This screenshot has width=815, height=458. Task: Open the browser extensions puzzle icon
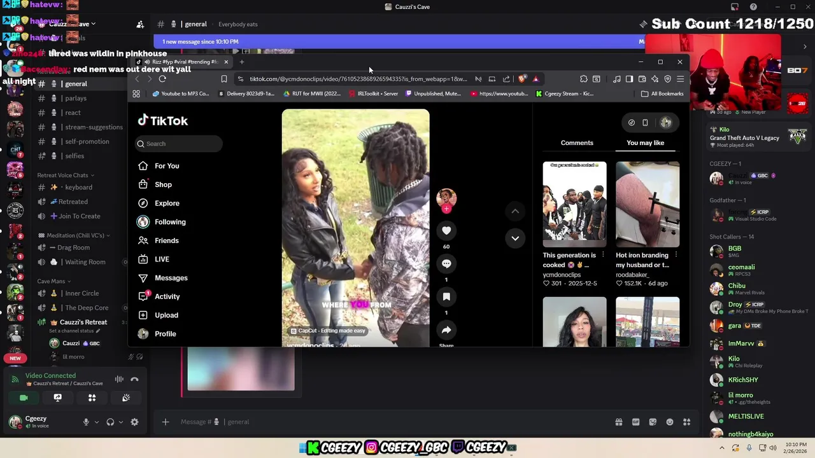(x=584, y=79)
